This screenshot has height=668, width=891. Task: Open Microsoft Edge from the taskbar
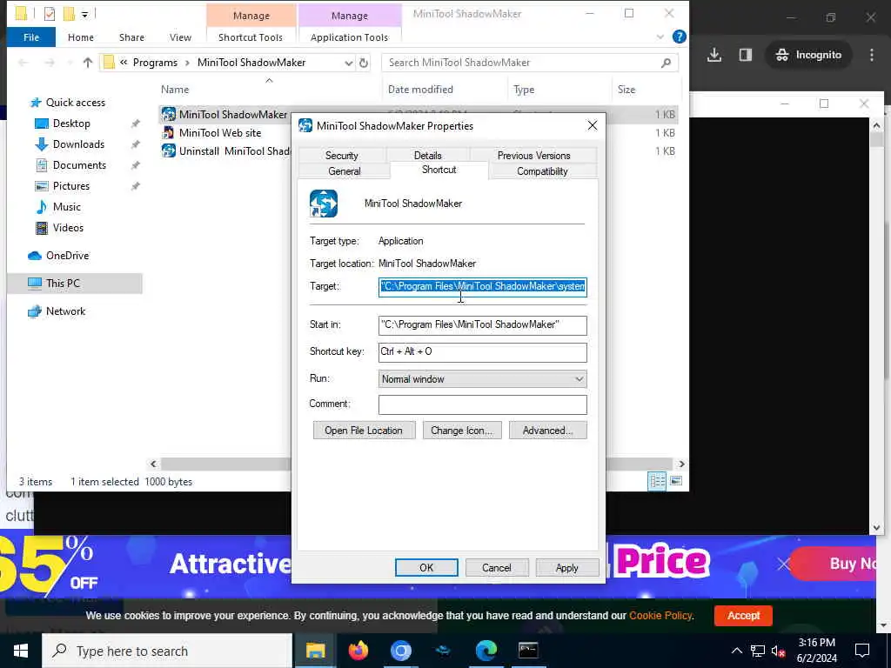(486, 651)
